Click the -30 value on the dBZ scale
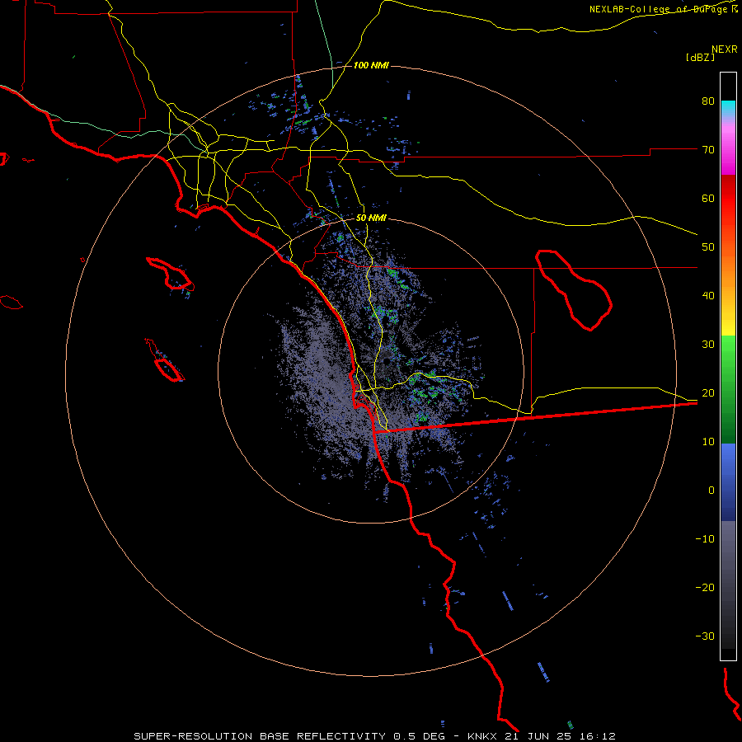 coord(705,636)
